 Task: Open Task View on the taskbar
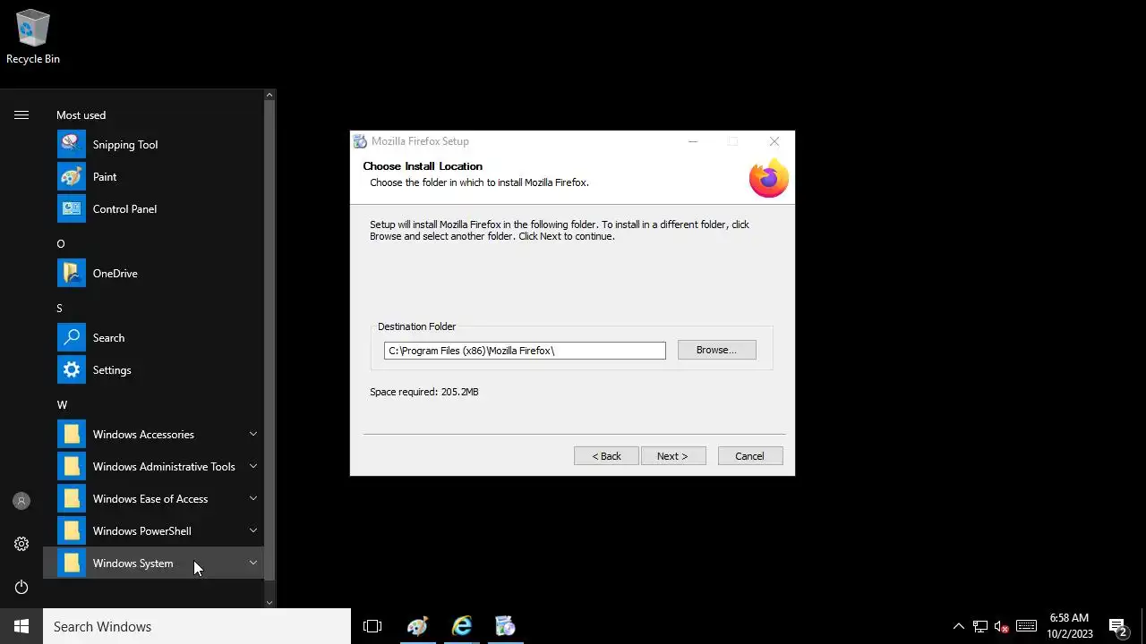[372, 626]
